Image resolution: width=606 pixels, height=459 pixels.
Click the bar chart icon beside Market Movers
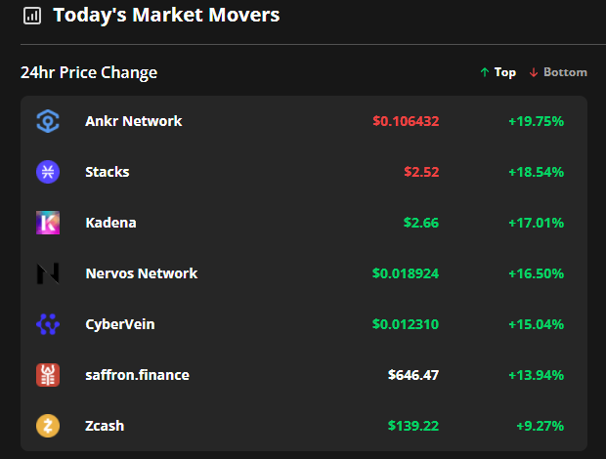[x=32, y=16]
